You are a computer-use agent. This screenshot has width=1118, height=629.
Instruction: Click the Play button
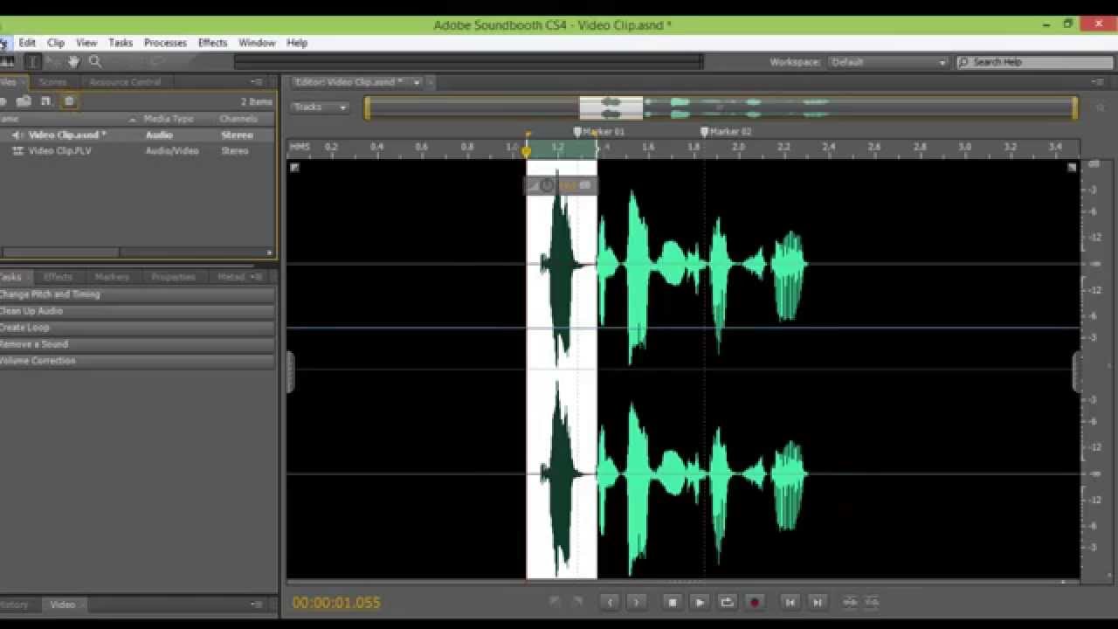point(699,602)
